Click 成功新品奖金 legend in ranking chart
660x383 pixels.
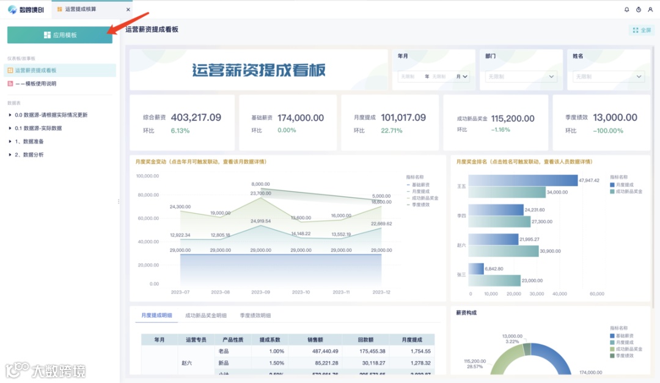626,192
